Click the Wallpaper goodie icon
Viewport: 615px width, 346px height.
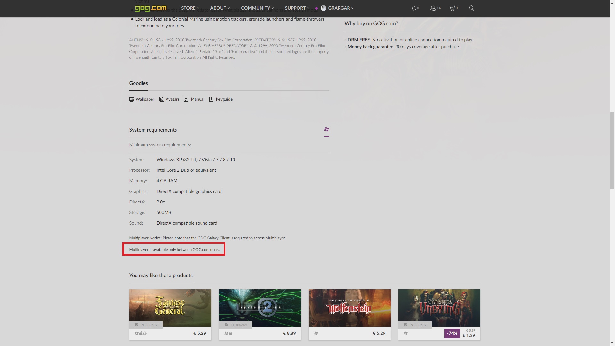[132, 99]
